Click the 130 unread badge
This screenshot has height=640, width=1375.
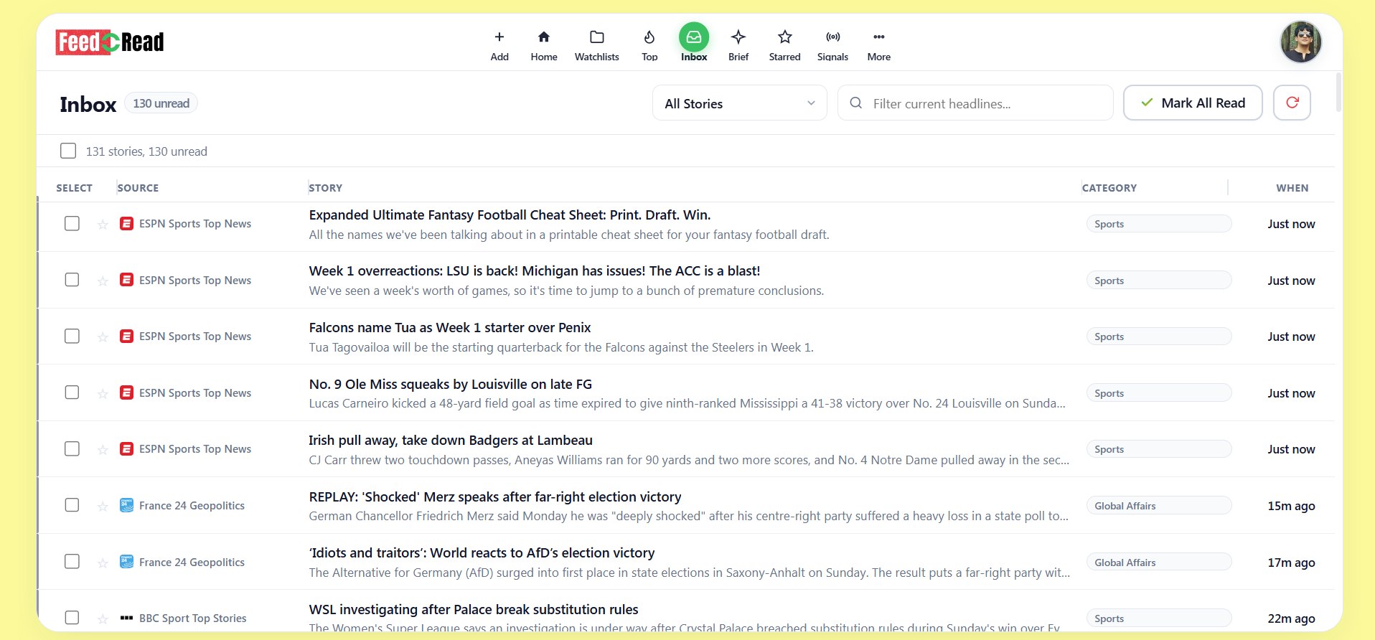click(x=161, y=103)
